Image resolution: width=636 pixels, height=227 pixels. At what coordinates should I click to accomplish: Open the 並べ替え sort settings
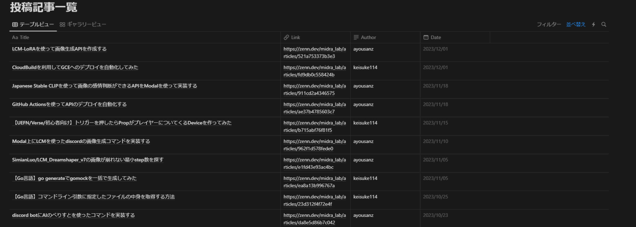coord(576,24)
